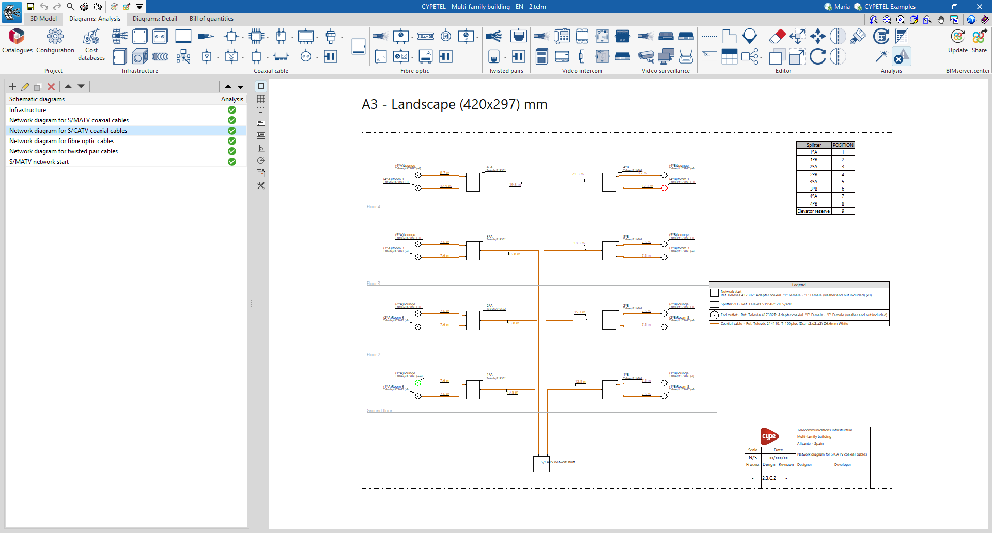Image resolution: width=992 pixels, height=533 pixels.
Task: Click the Share button
Action: pyautogui.click(x=979, y=41)
